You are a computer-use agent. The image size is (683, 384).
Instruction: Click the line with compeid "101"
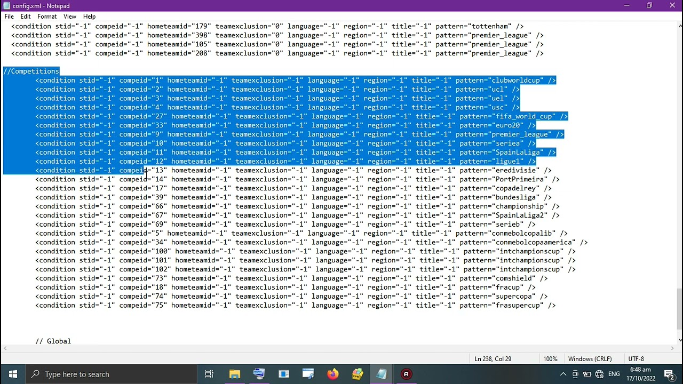point(306,260)
